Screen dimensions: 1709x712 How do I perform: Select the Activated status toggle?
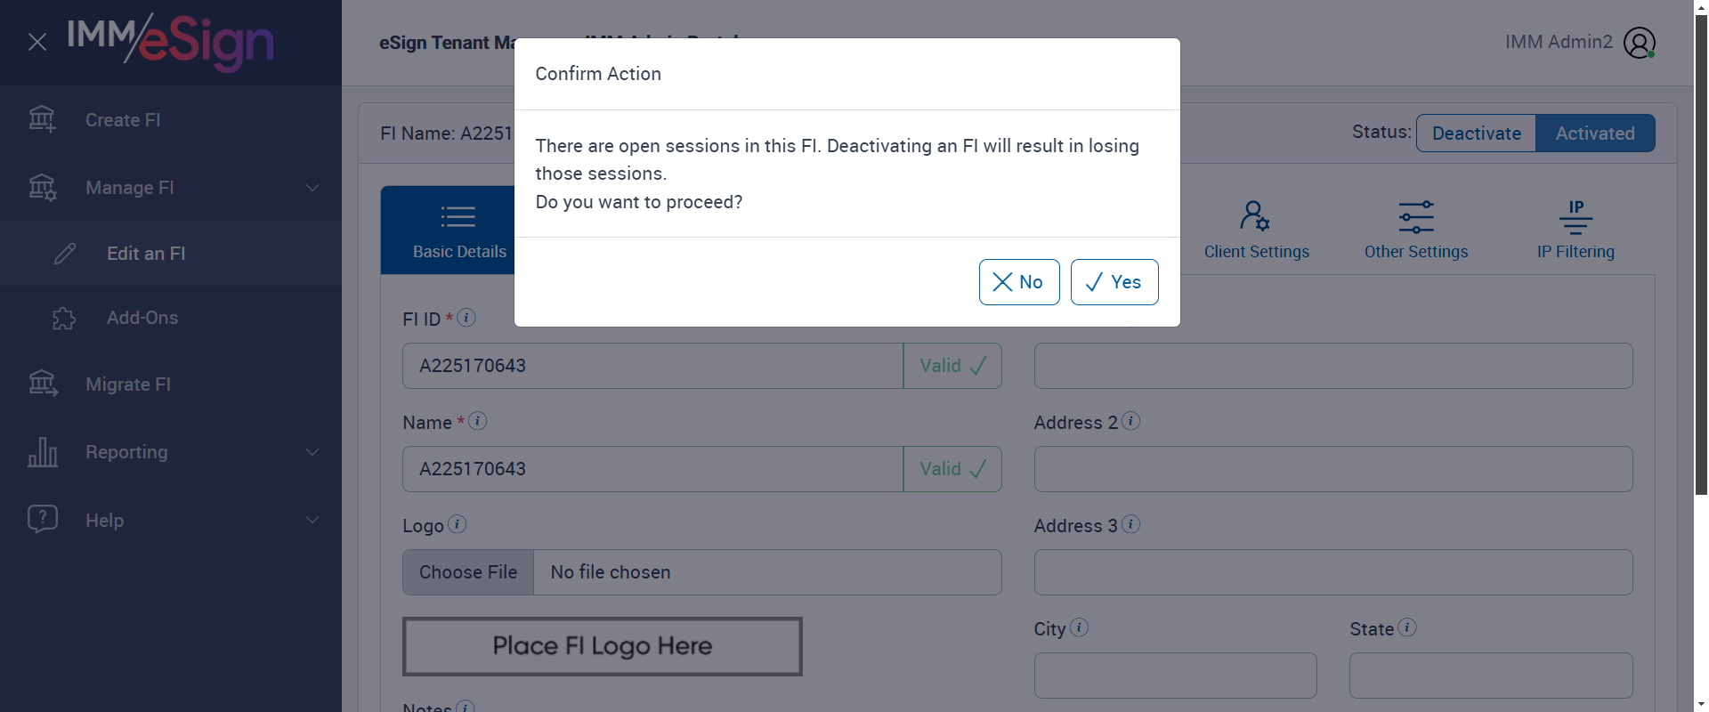1594,133
